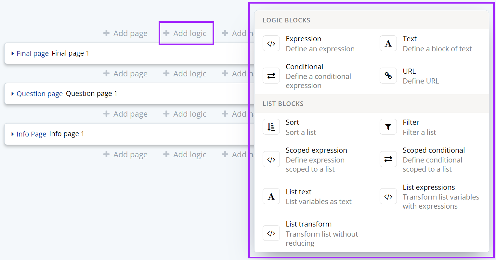Screen dimensions: 496x260
Task: Expand the Question page 1 row
Action: point(13,94)
